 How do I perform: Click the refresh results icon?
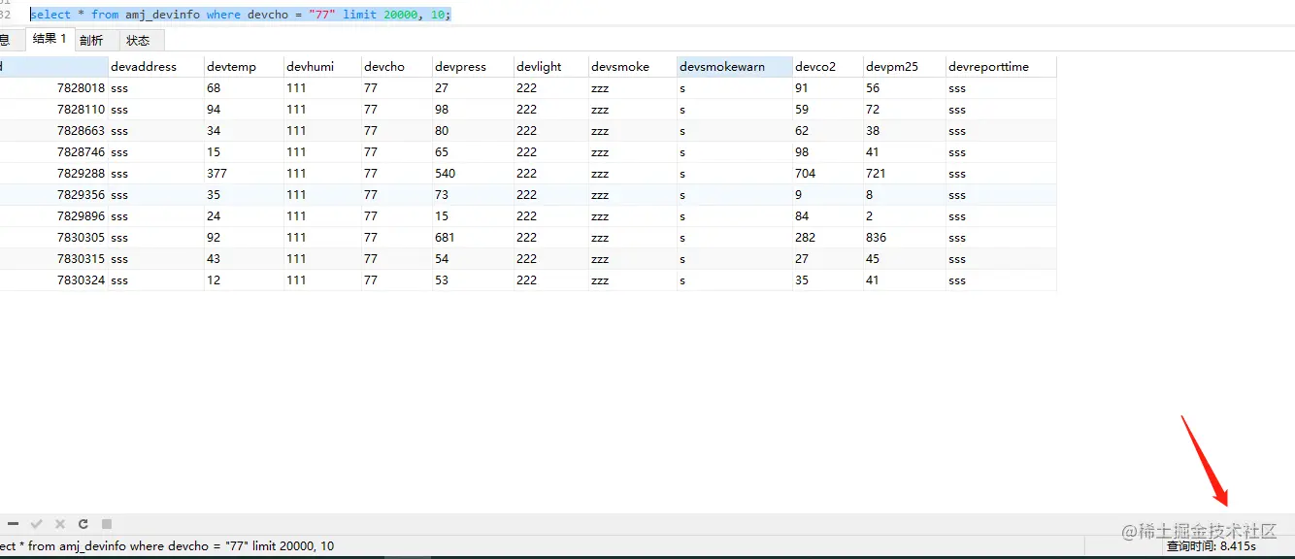click(83, 524)
